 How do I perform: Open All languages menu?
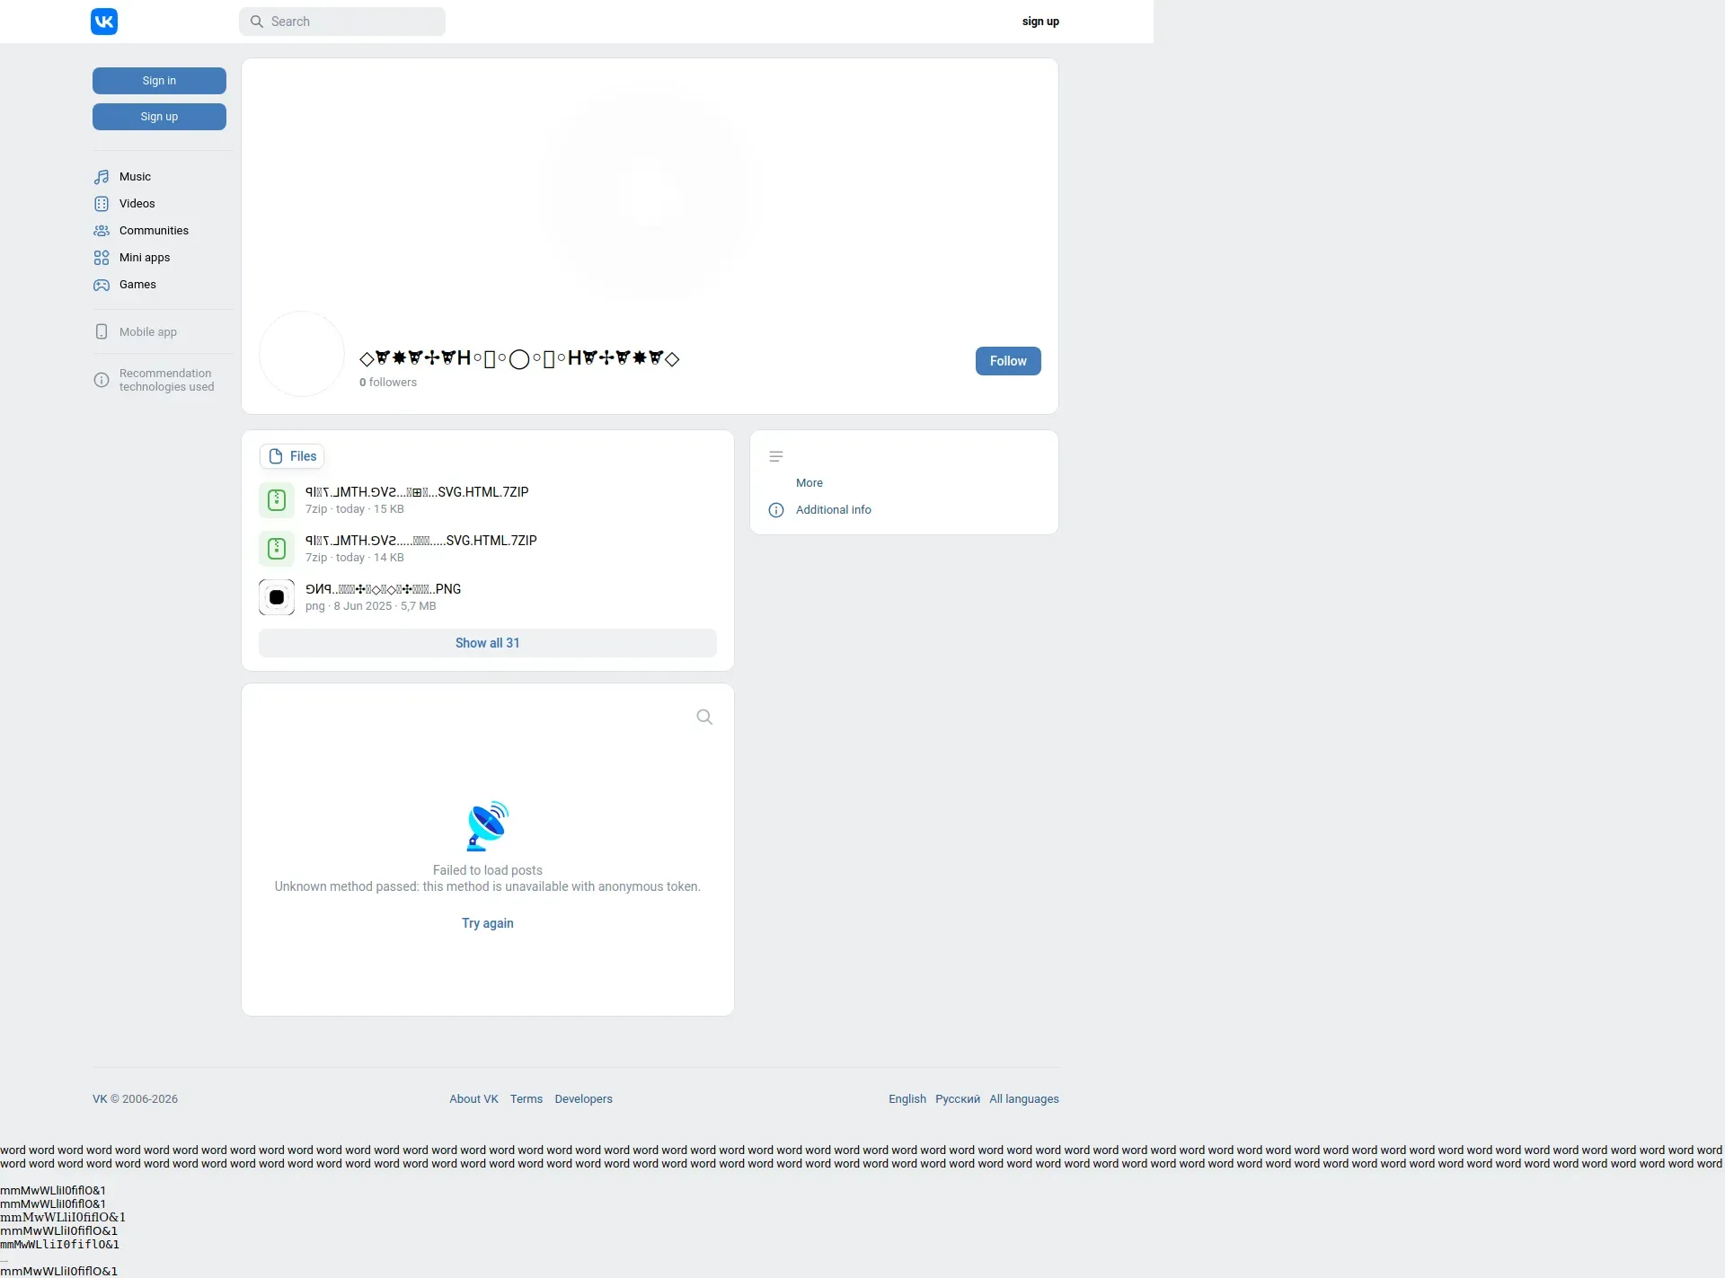1023,1099
